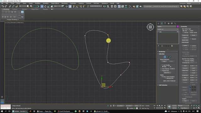This screenshot has width=201, height=113.
Task: Open Polygon Modeling panel dropdown
Action: point(13,19)
